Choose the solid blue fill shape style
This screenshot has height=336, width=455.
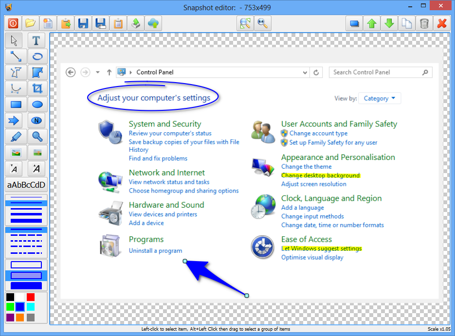26,286
